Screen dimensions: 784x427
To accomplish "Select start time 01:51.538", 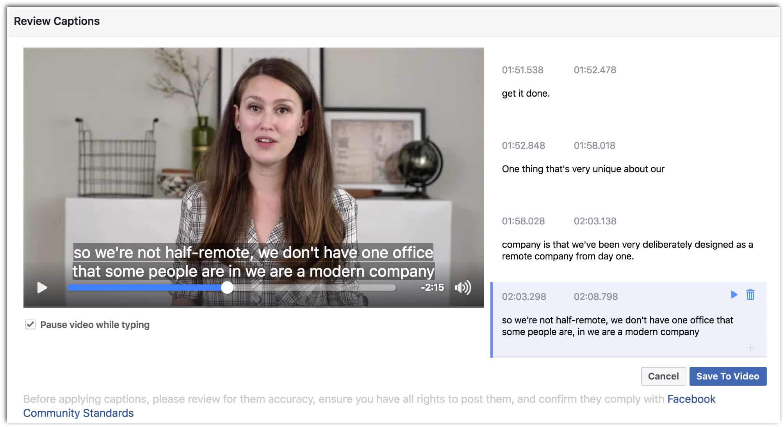I will [x=522, y=70].
